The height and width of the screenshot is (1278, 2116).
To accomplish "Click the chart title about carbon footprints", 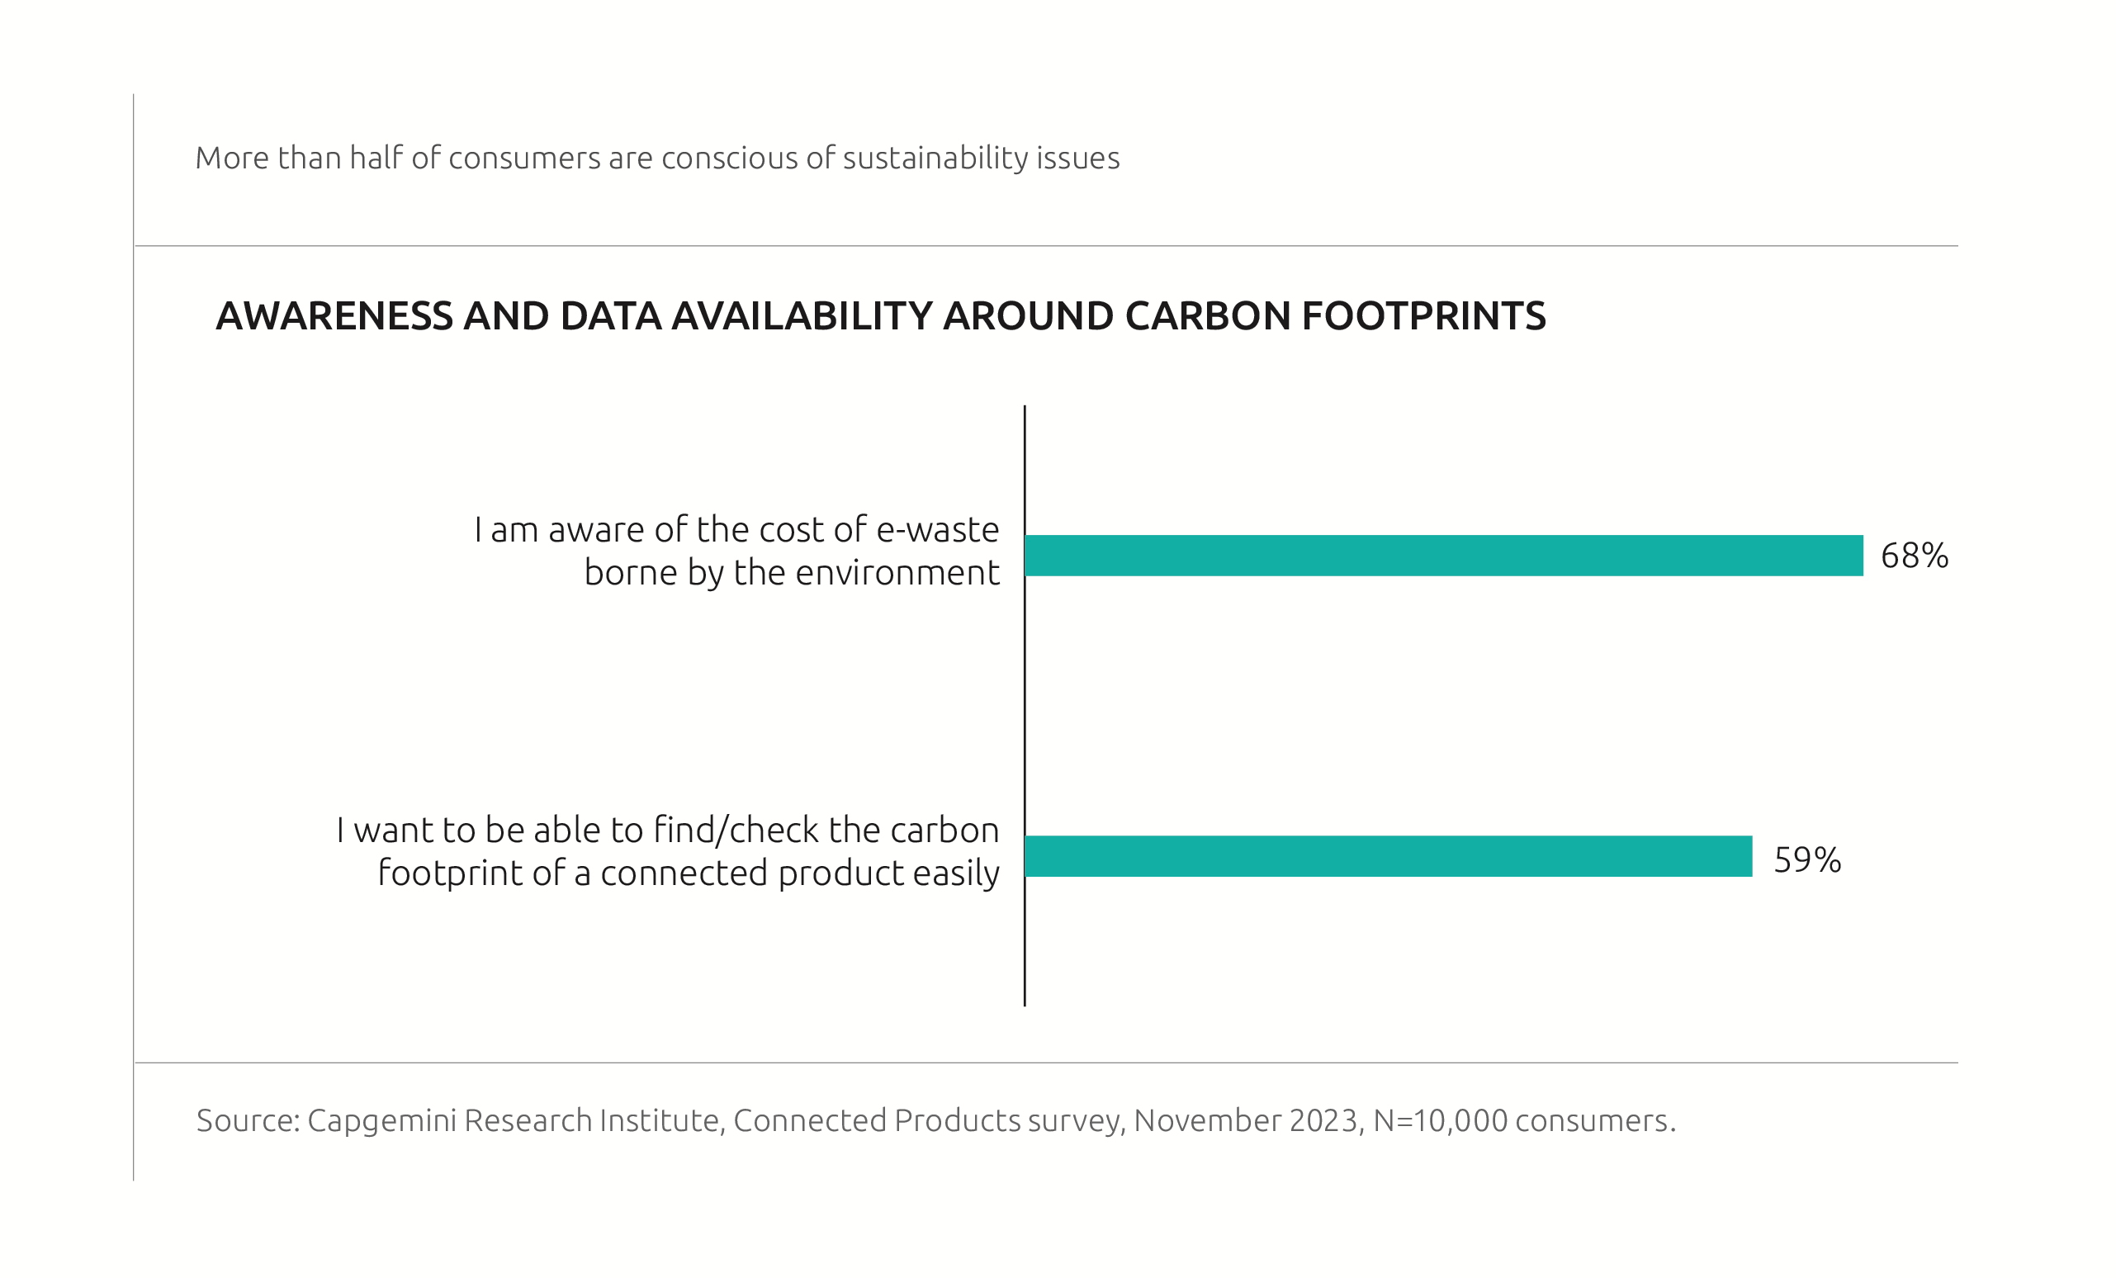I will click(x=880, y=315).
